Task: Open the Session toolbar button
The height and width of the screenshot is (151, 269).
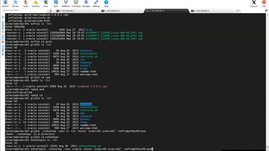Action: [5, 4]
